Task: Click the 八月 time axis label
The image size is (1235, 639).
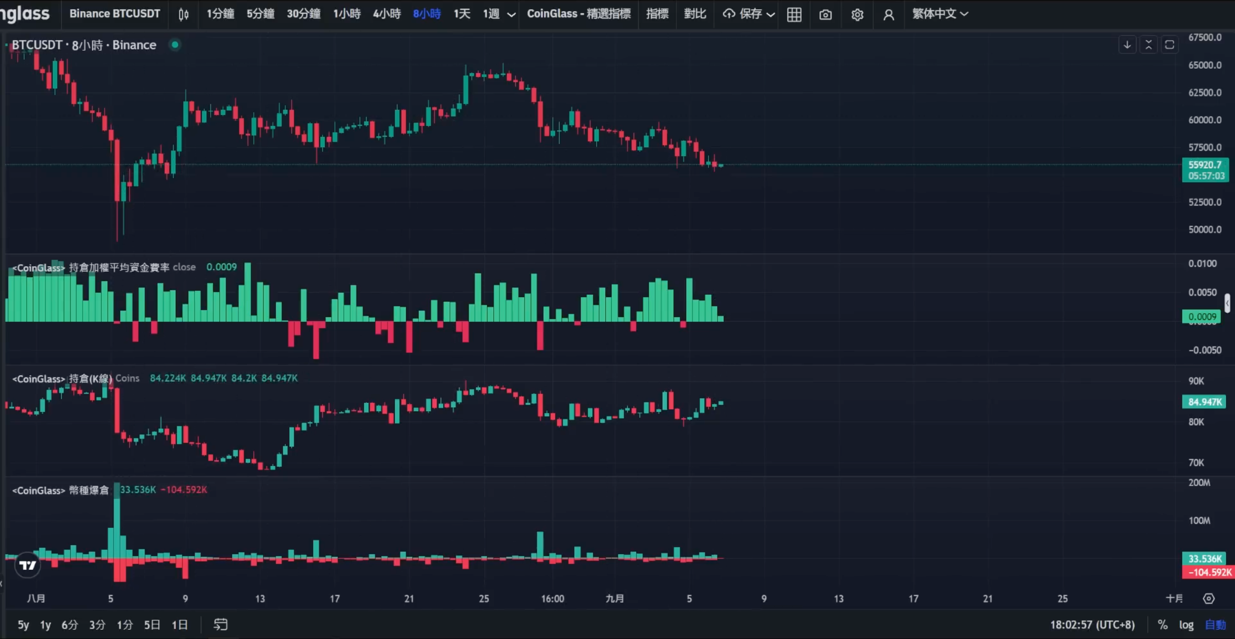Action: pos(36,598)
